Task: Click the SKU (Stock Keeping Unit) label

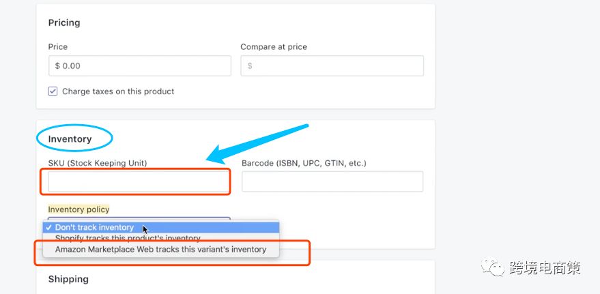Action: tap(98, 163)
